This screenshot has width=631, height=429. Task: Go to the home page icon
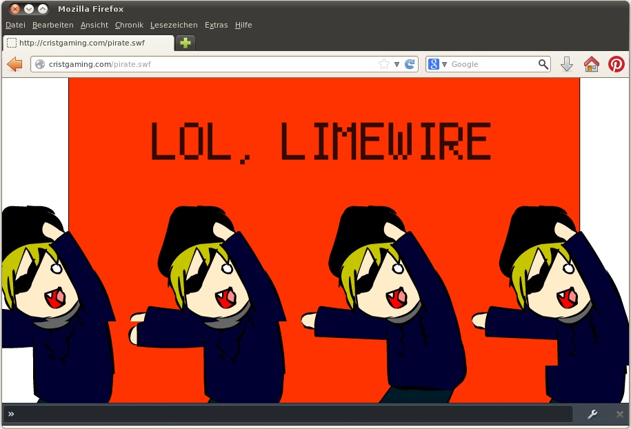point(592,64)
